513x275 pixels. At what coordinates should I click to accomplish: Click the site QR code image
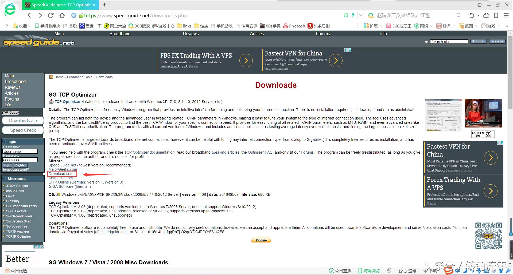(x=488, y=236)
